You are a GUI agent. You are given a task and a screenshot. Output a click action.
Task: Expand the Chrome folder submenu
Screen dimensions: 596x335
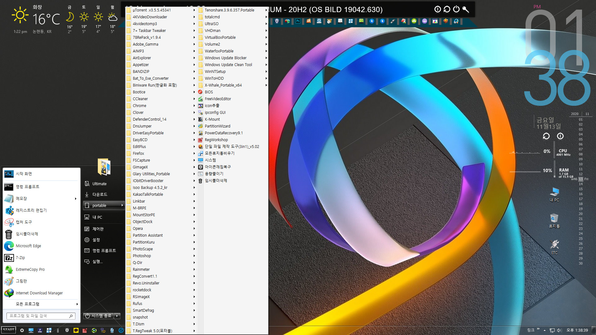coord(161,105)
